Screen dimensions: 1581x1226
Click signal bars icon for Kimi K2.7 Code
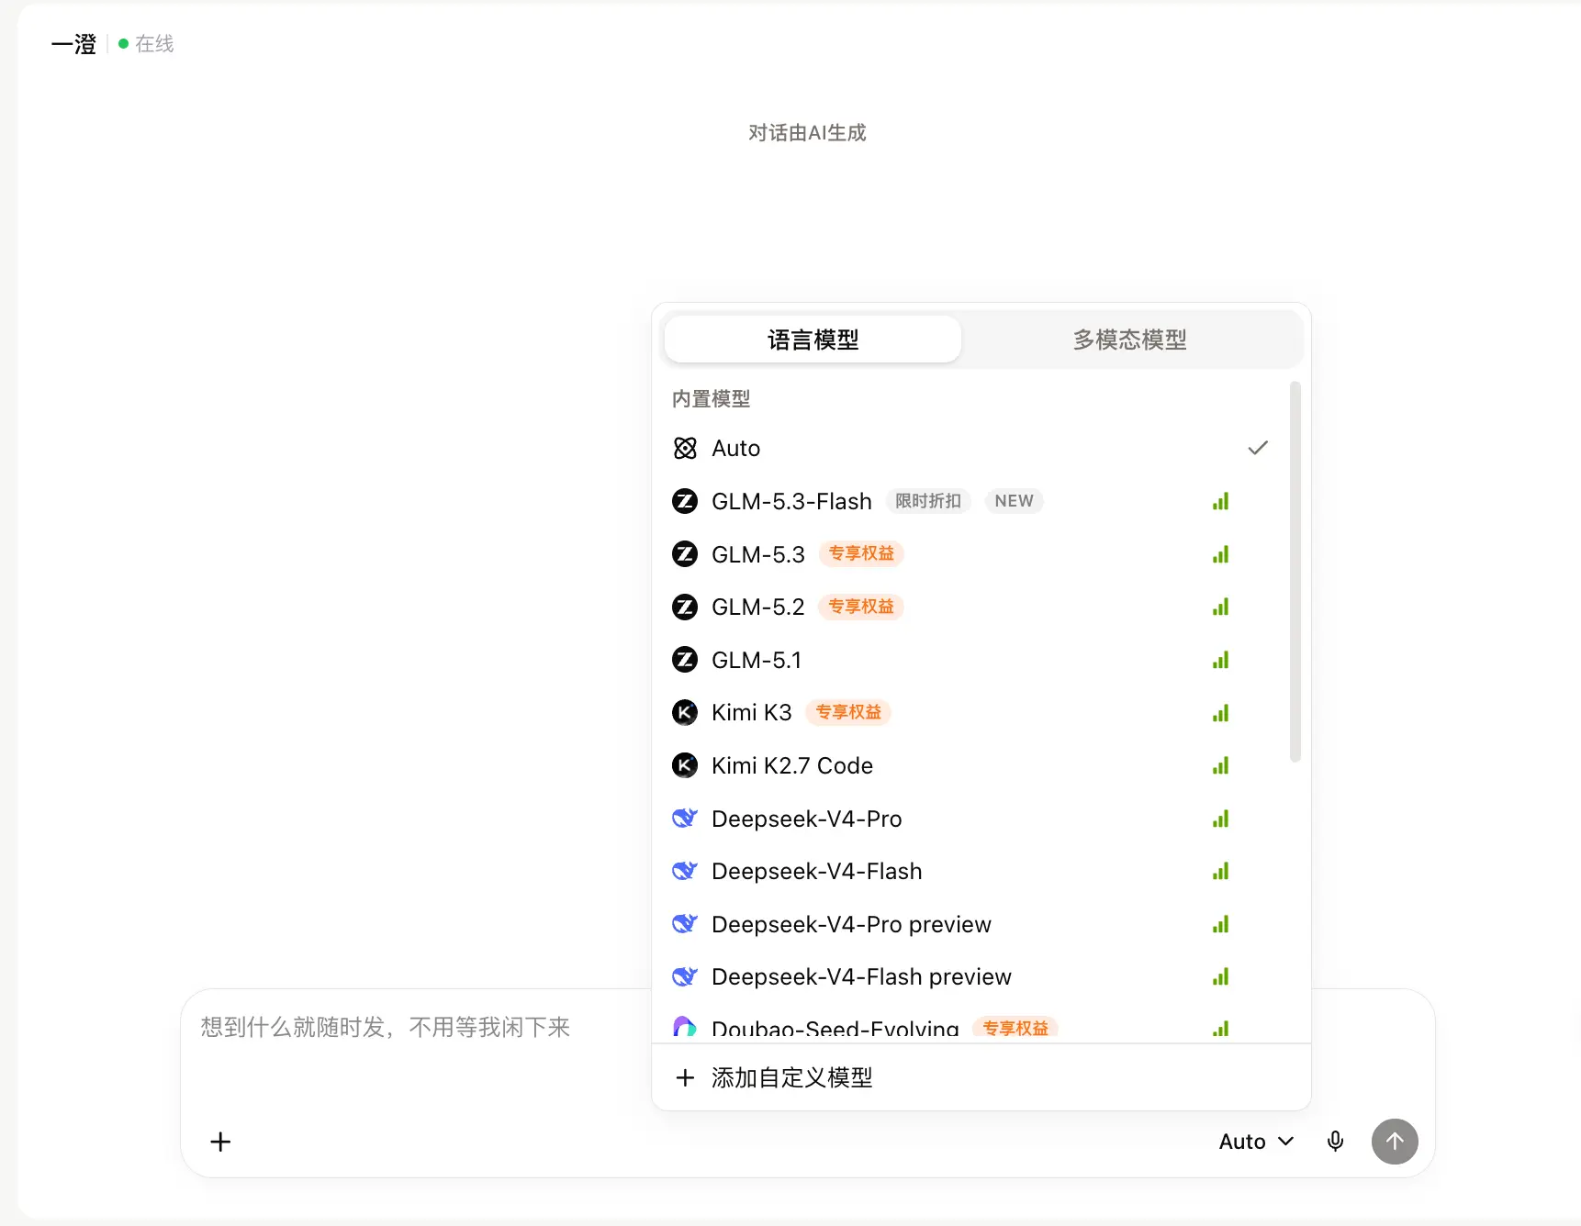tap(1220, 765)
